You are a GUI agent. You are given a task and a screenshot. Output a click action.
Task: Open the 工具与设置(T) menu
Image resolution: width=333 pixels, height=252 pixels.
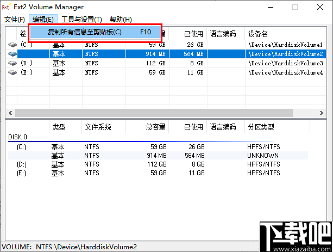(81, 20)
